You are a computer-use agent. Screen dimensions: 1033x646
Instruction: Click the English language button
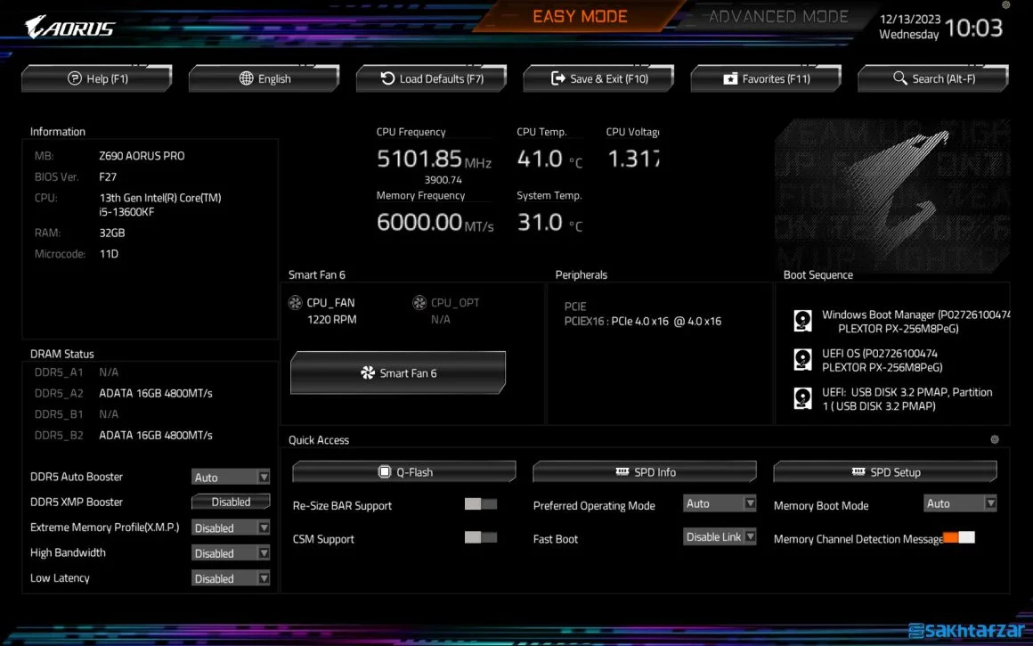(264, 78)
